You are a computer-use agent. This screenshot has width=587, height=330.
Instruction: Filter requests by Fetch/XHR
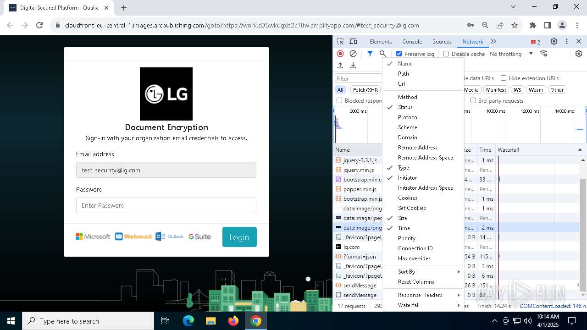coord(365,90)
